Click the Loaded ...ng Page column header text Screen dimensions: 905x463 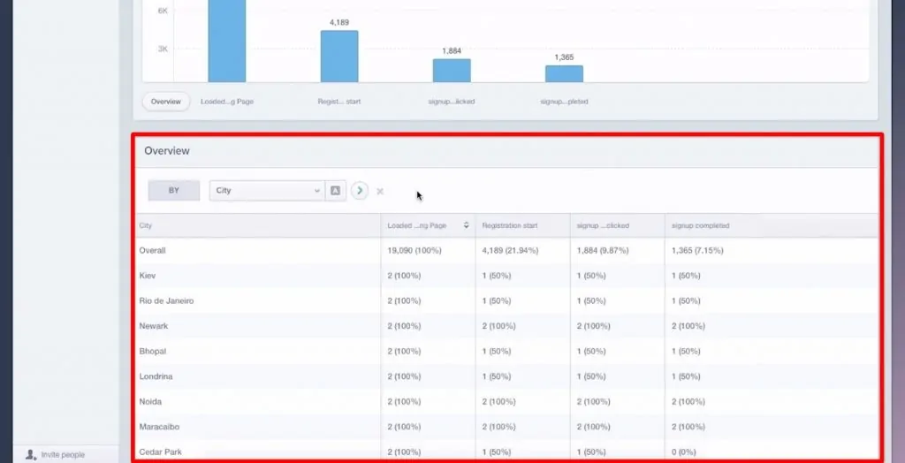417,225
